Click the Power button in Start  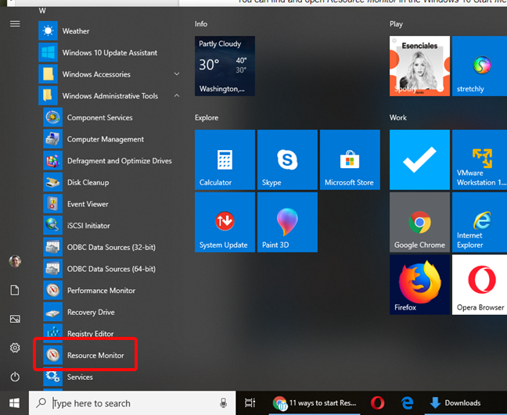[15, 377]
